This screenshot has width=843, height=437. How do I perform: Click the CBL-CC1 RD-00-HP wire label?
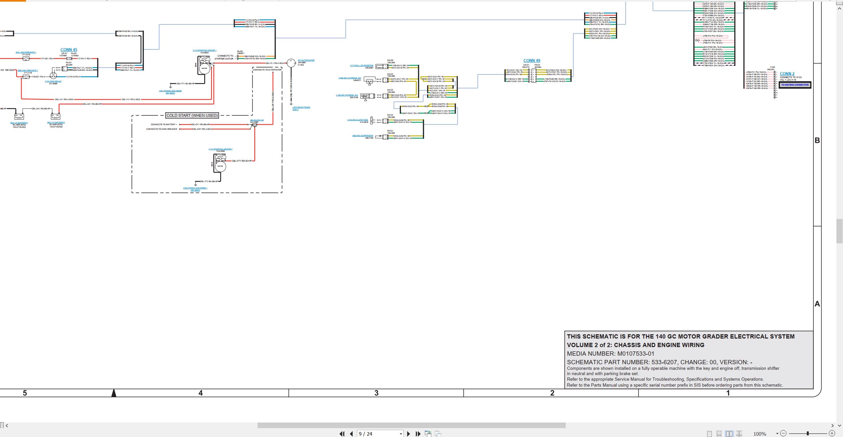[92, 104]
